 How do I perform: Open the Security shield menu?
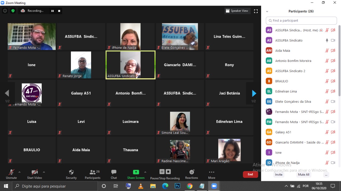pyautogui.click(x=71, y=174)
